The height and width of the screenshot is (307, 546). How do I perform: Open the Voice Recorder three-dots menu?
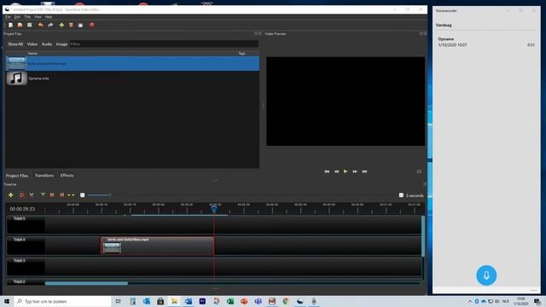pos(533,290)
